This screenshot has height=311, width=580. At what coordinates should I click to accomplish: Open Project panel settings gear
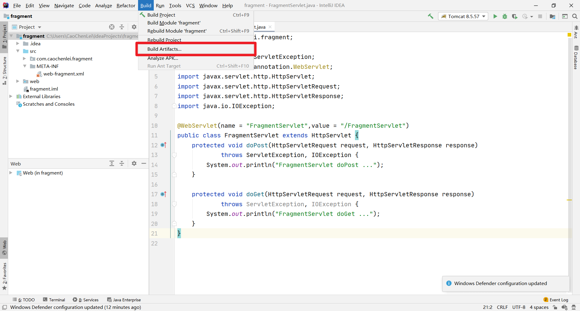(134, 27)
